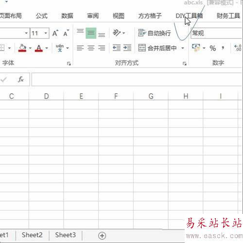Click the accounting number format icon
The image size is (243, 243).
coord(196,48)
